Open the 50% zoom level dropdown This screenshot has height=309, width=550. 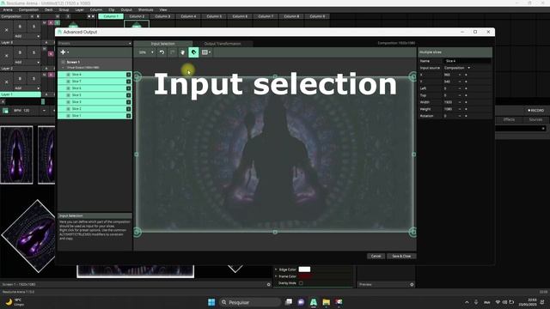pyautogui.click(x=146, y=52)
